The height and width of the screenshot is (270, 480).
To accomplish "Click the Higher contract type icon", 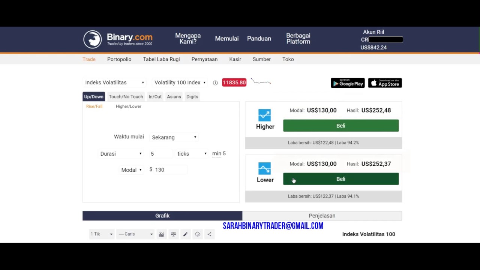I will coord(264,115).
